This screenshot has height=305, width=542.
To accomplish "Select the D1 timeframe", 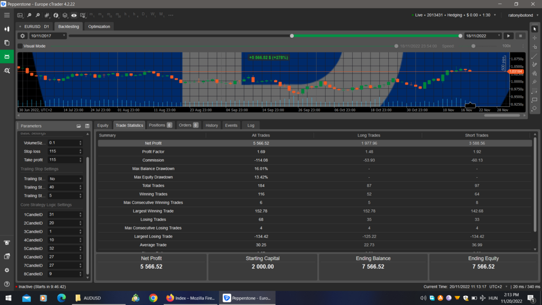I will pyautogui.click(x=144, y=15).
